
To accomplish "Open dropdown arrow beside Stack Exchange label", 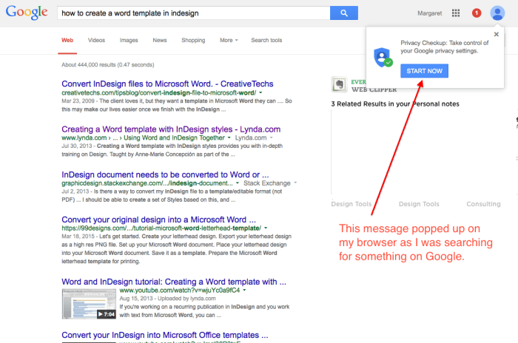I will (295, 183).
